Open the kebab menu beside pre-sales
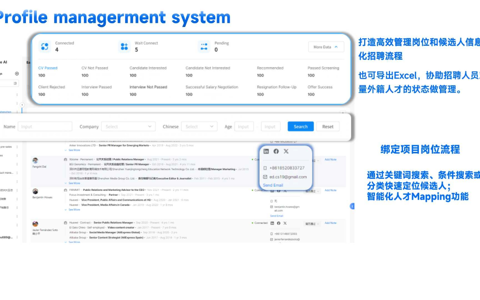Screen dimensions: 480x300 click(17, 147)
